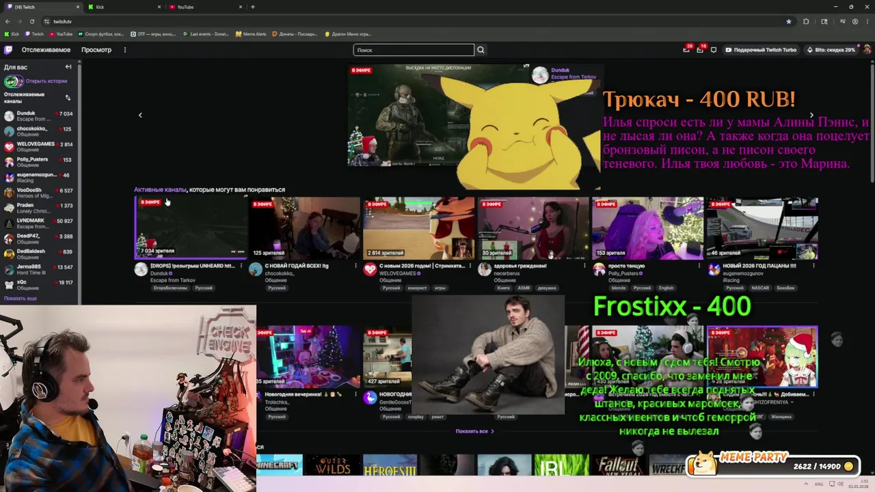Open options for здоровья гражданам card
The image size is (875, 492).
584,266
